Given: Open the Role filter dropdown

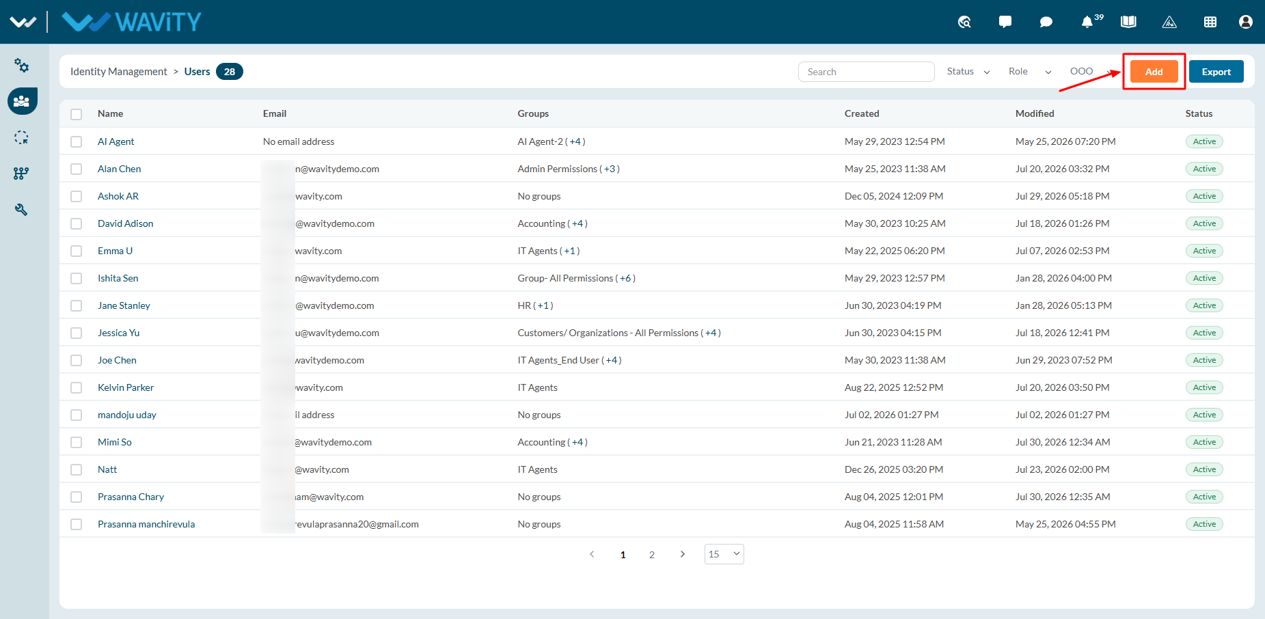Looking at the screenshot, I should click(1030, 71).
